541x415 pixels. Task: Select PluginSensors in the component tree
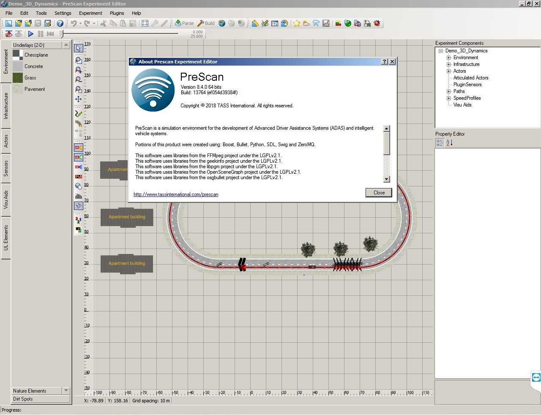pos(467,85)
